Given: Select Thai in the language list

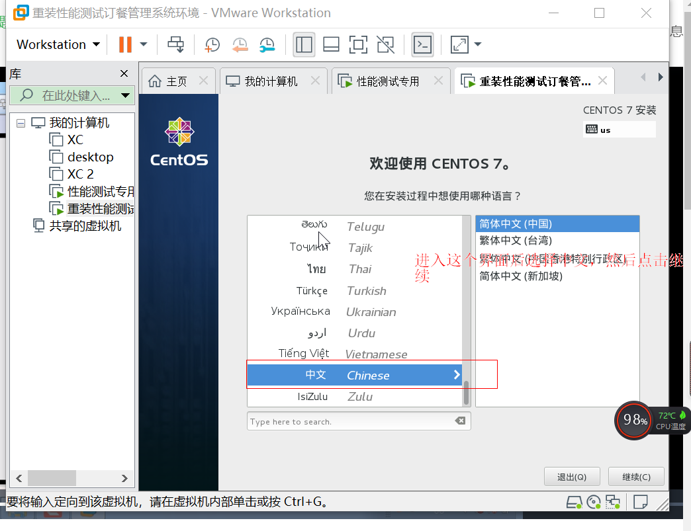Looking at the screenshot, I should click(x=355, y=268).
